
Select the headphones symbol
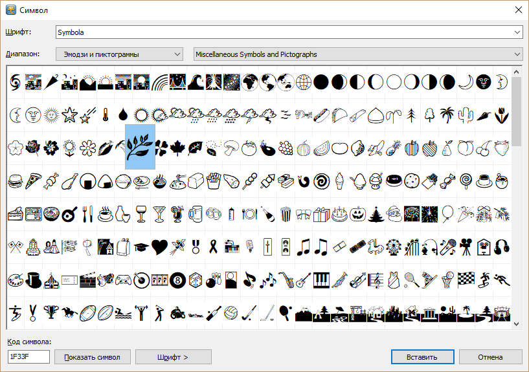point(501,246)
